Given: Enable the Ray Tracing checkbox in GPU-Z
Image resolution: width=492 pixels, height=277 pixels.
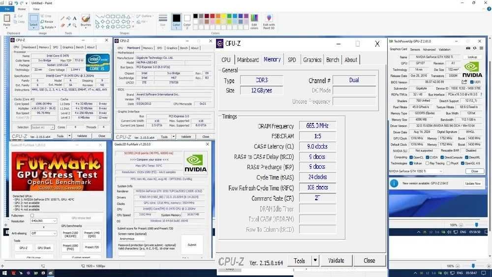Looking at the screenshot, I should coord(427,163).
